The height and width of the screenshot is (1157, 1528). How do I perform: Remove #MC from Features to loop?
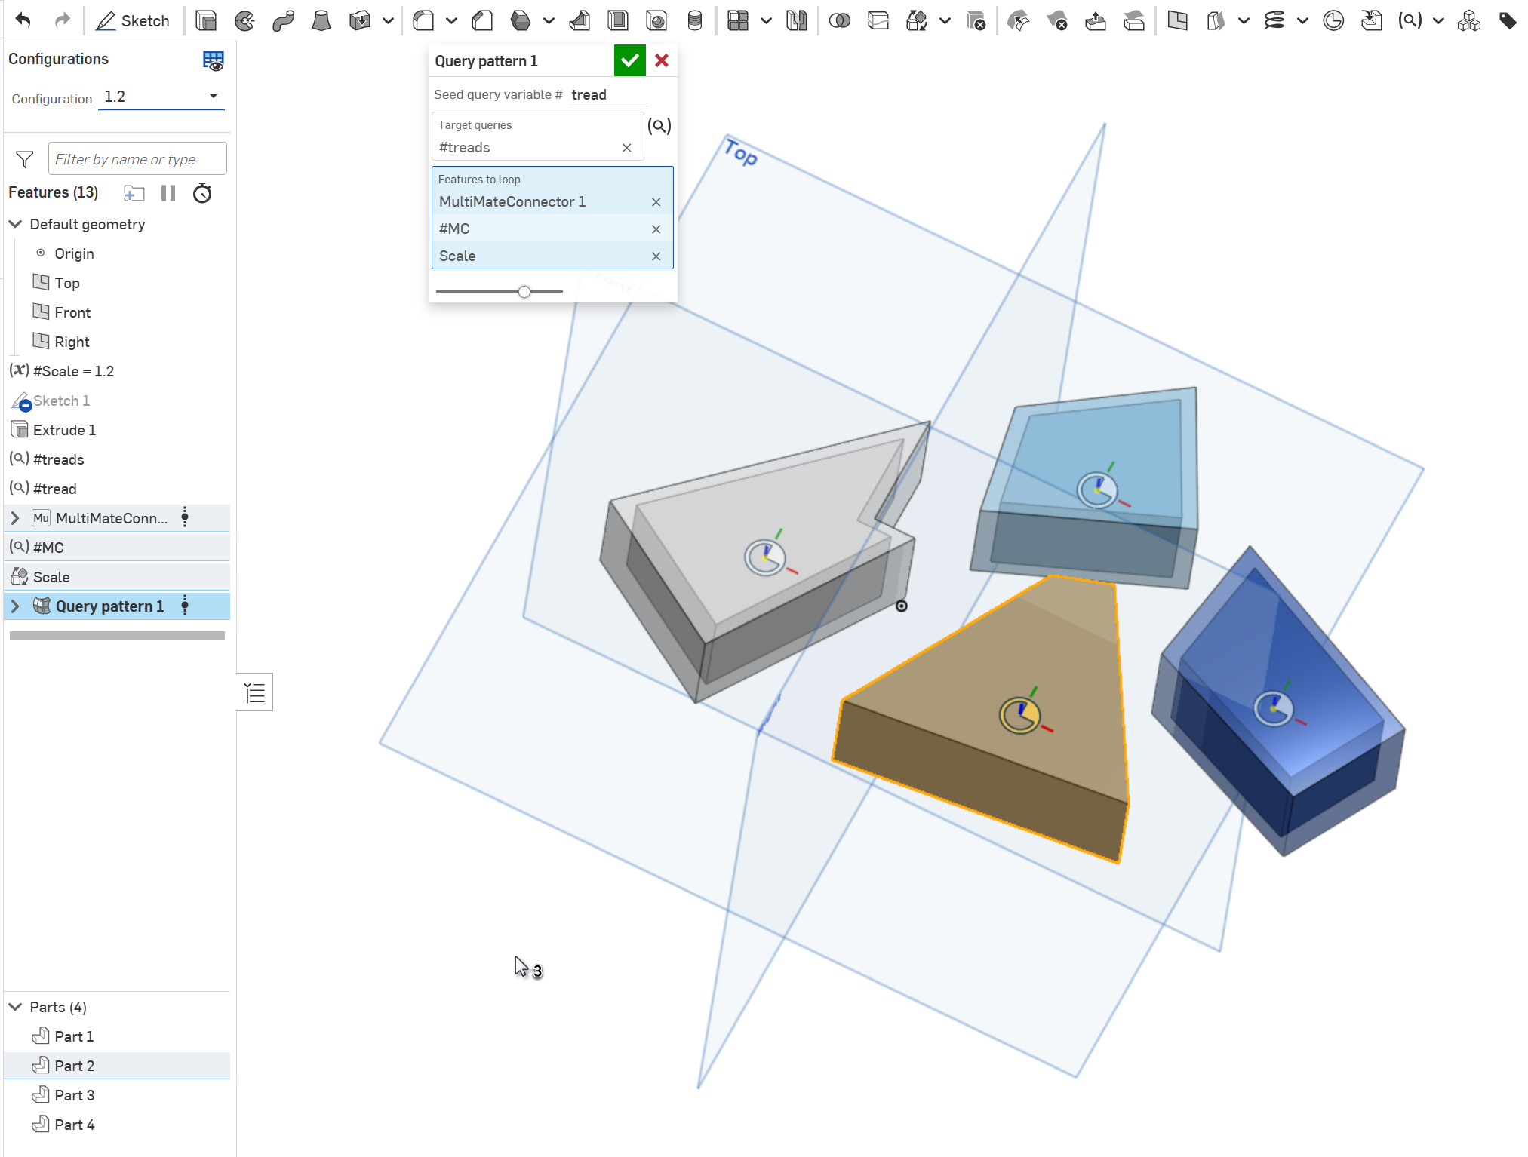(656, 229)
